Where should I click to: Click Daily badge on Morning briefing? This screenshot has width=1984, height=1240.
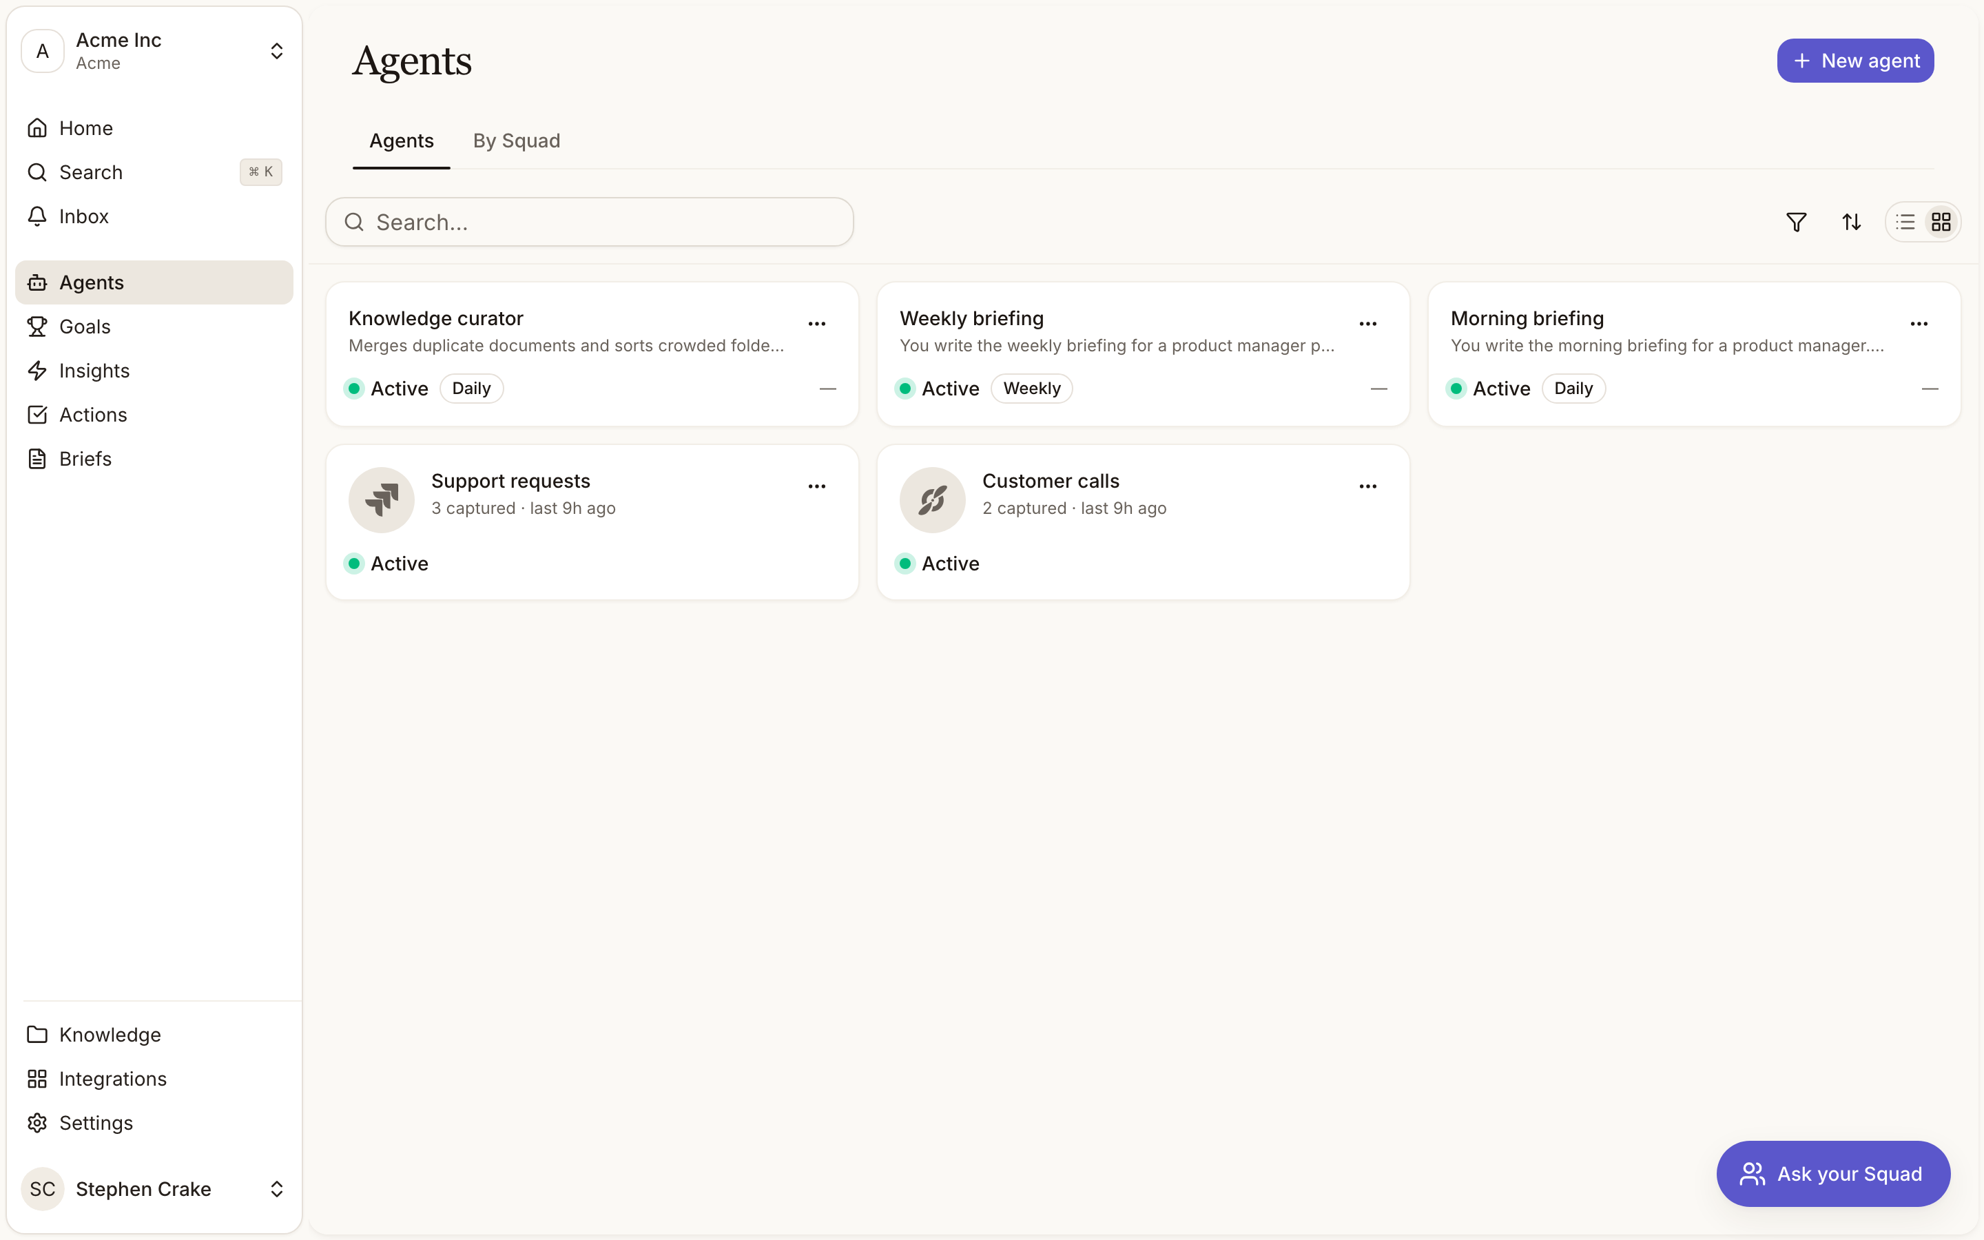point(1573,389)
